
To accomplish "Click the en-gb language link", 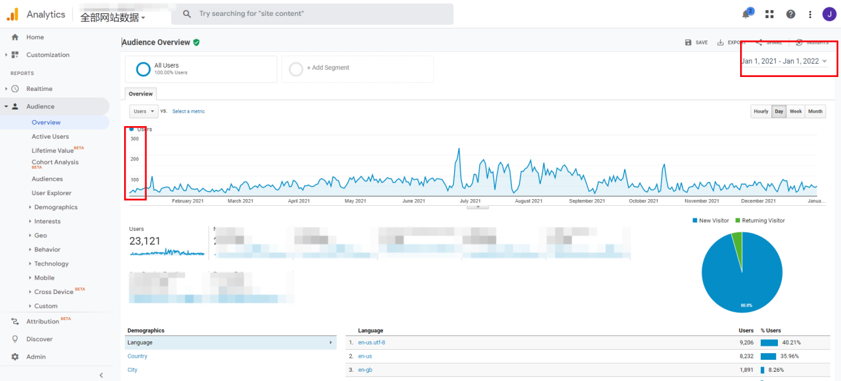I will coord(364,370).
